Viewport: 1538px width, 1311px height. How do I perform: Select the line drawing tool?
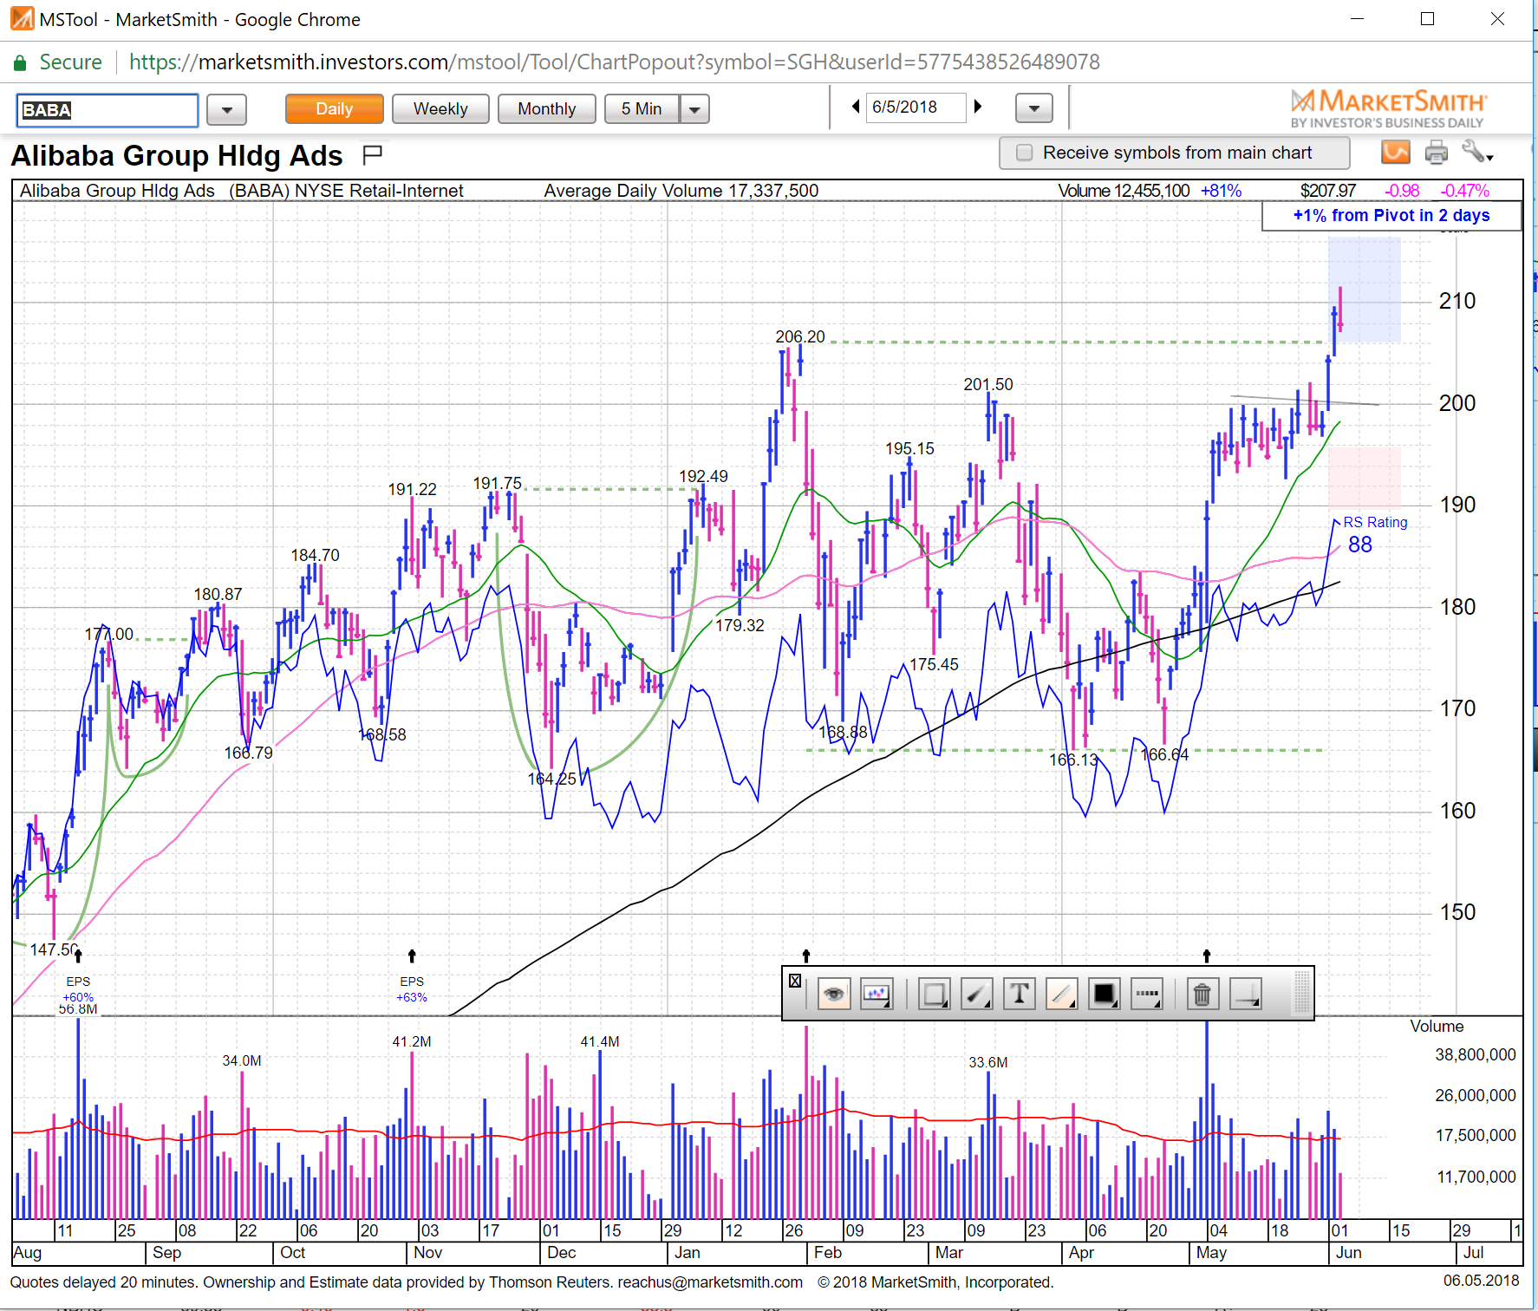tap(1062, 994)
